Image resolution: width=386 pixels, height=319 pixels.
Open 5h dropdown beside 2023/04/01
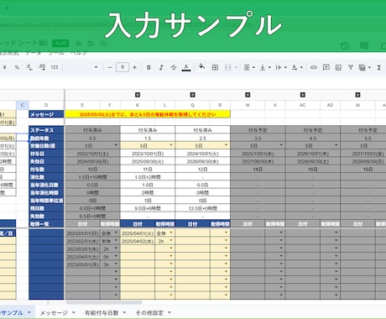(116, 256)
